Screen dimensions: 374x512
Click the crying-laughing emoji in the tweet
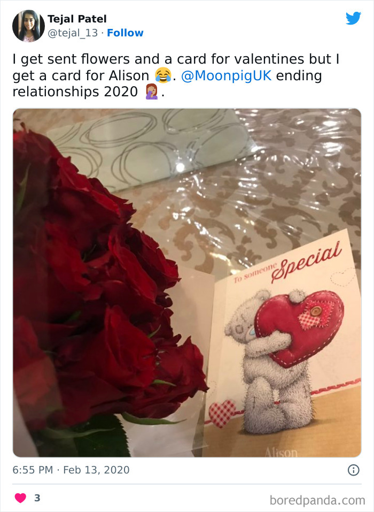pos(163,75)
